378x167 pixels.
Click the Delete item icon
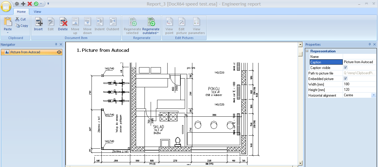coord(63,22)
